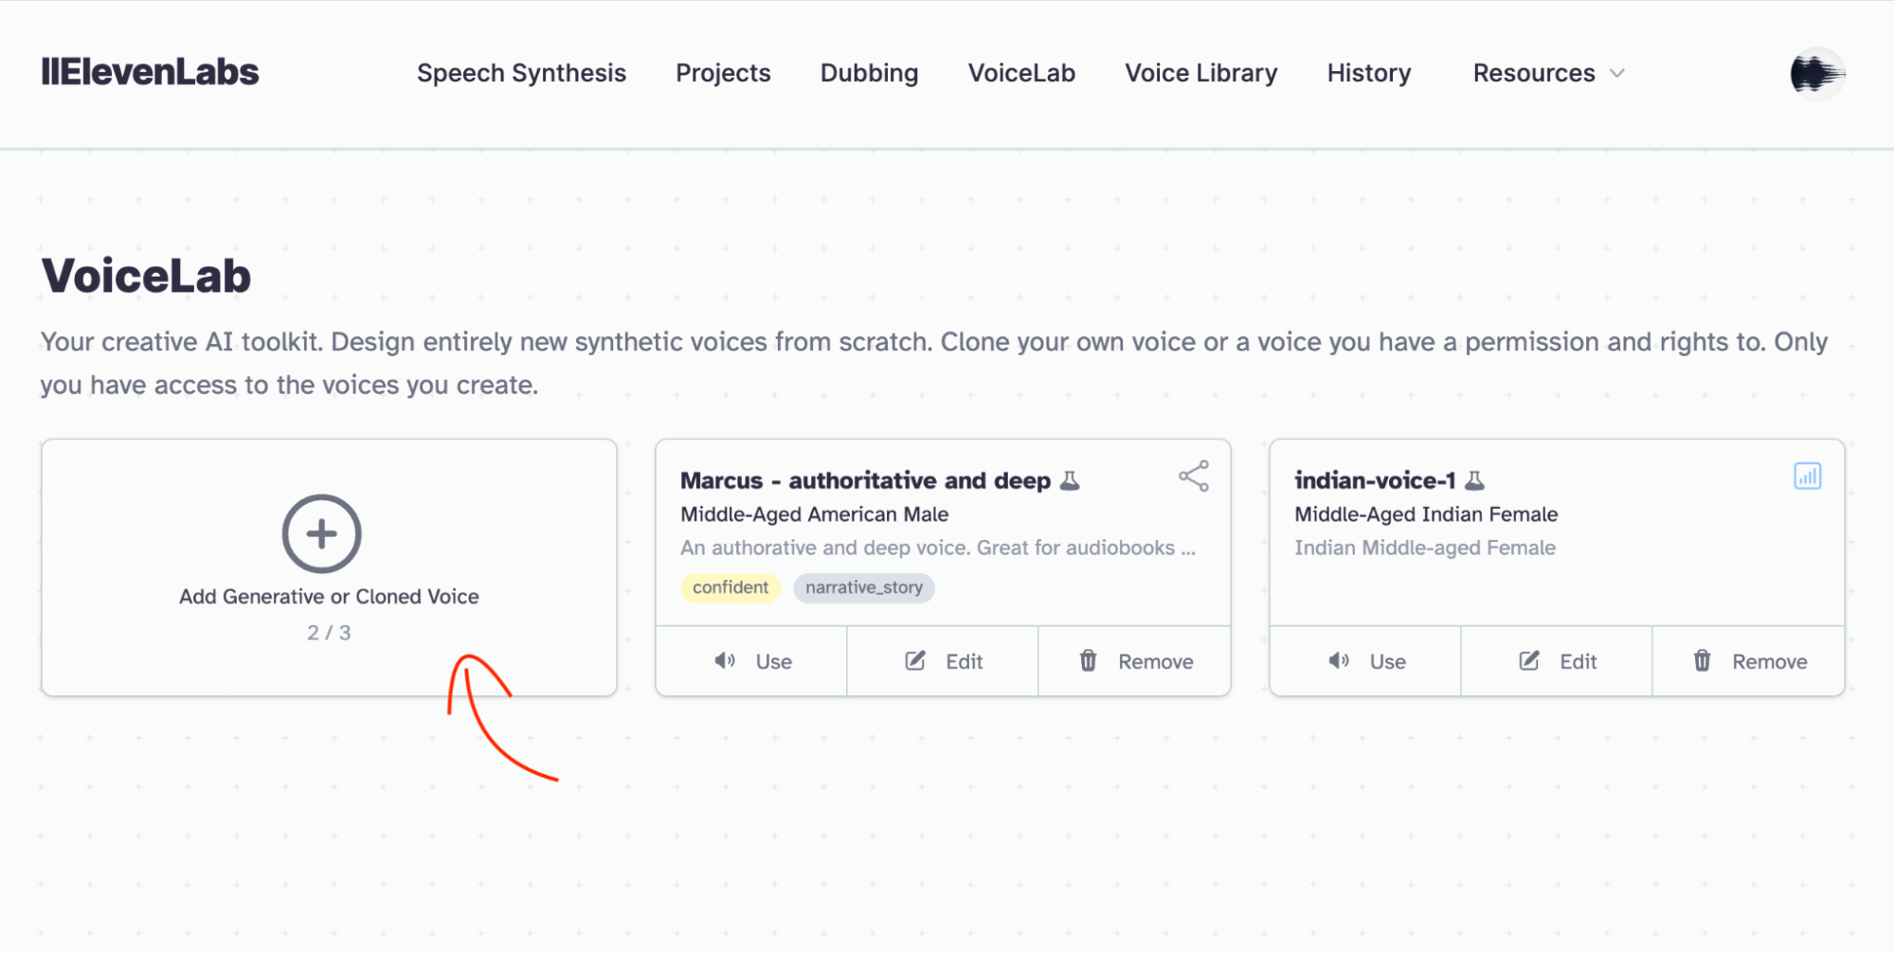The width and height of the screenshot is (1894, 953).
Task: Remove the Marcus voice
Action: coord(1135,661)
